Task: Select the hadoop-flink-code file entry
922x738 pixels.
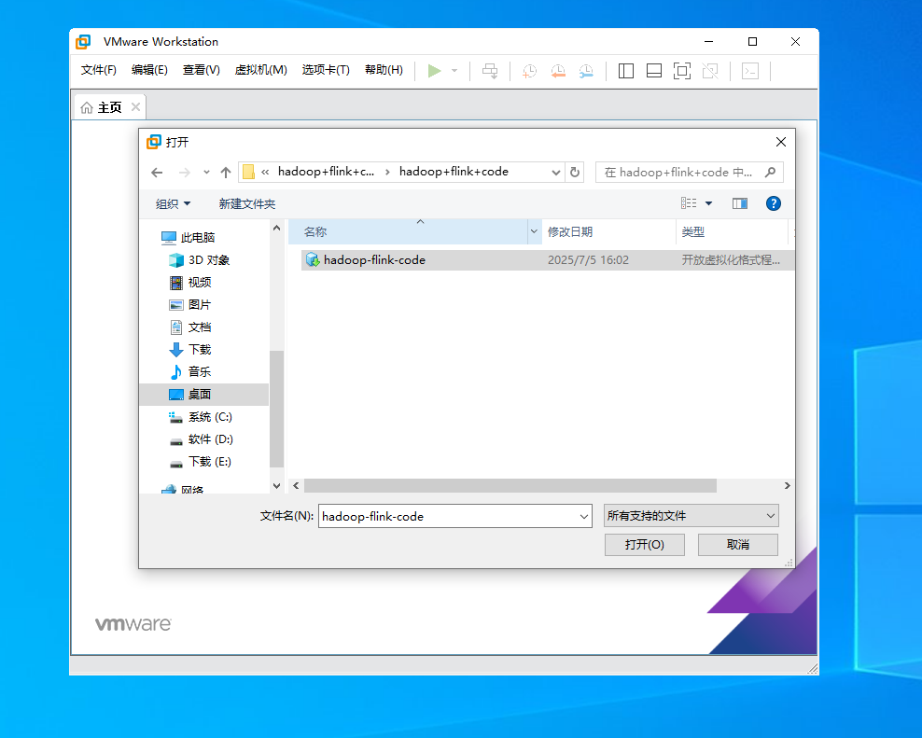Action: 373,260
